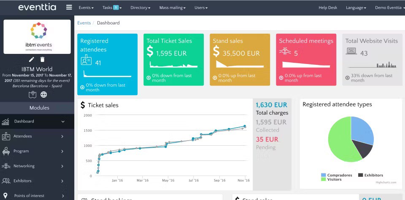Viewport: 405px width, 200px height.
Task: Click the ibtm events logo thumbnail
Action: click(x=37, y=37)
